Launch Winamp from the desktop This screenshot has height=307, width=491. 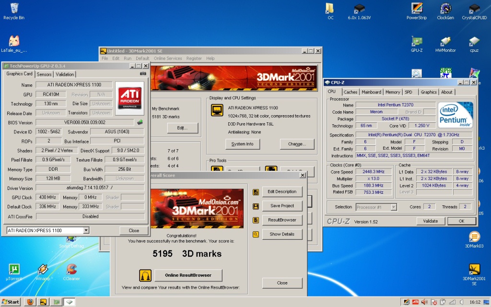coord(43,272)
